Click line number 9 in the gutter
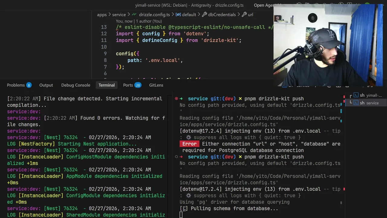 (105, 54)
